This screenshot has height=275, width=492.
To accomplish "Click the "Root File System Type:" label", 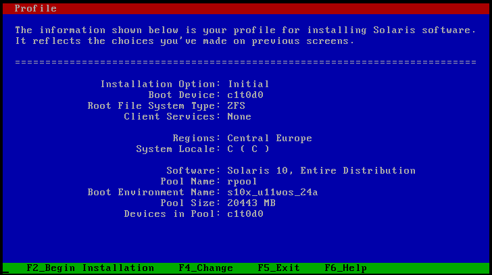I will point(154,105).
